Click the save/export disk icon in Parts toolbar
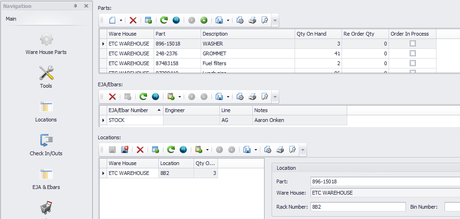 [219, 20]
